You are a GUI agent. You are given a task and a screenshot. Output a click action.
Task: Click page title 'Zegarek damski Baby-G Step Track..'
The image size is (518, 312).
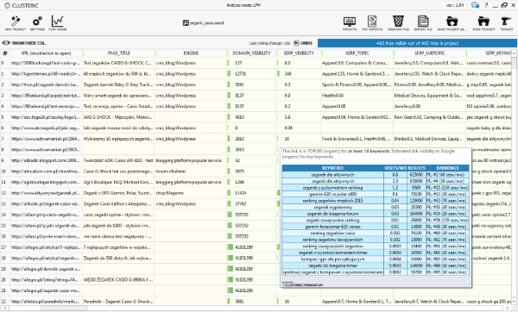117,84
